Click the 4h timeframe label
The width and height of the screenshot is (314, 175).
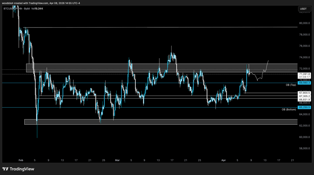pyautogui.click(x=21, y=9)
